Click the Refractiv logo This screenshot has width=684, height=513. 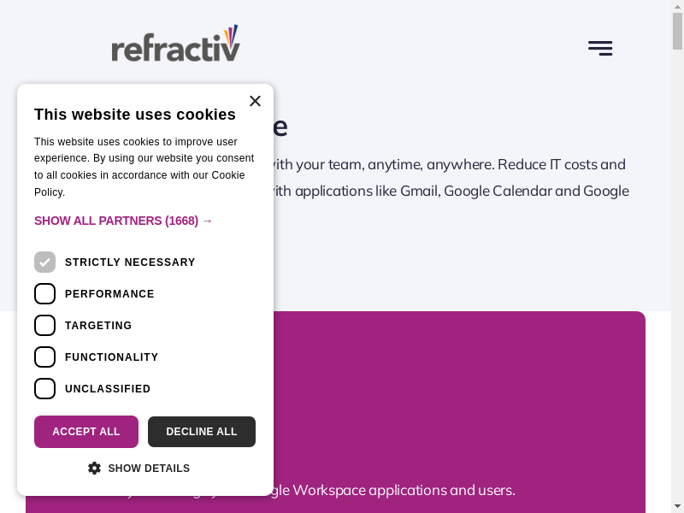[175, 44]
